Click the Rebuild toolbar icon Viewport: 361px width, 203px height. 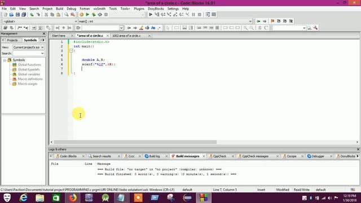pyautogui.click(x=100, y=15)
